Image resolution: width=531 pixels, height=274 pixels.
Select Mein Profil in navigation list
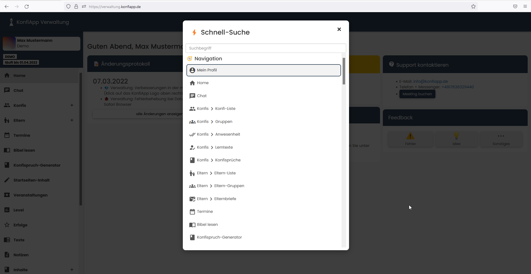263,70
